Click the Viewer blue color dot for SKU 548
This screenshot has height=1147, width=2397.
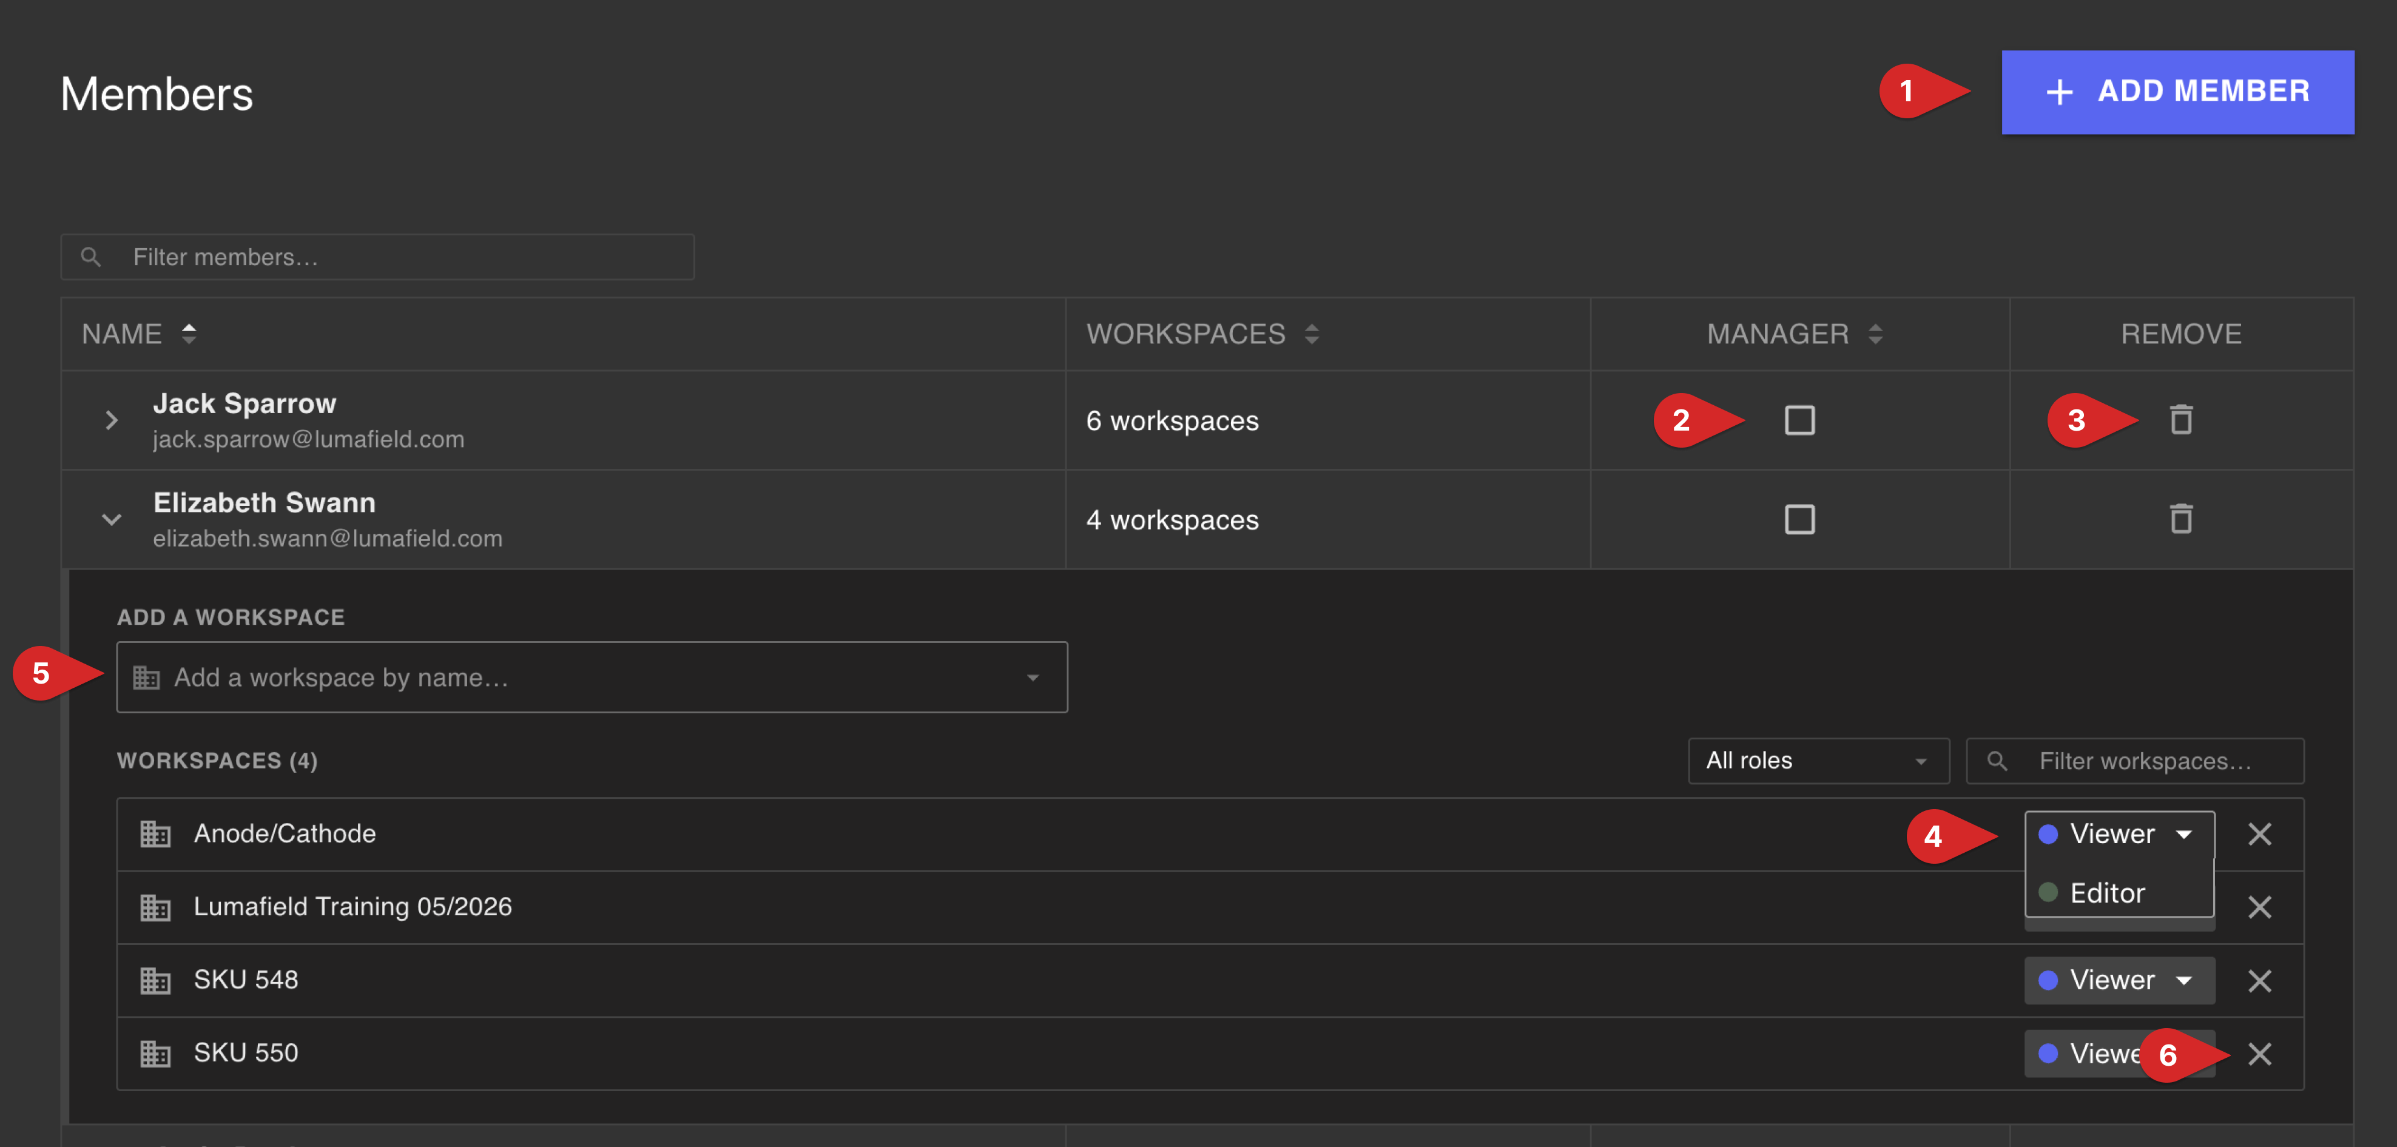tap(2048, 980)
